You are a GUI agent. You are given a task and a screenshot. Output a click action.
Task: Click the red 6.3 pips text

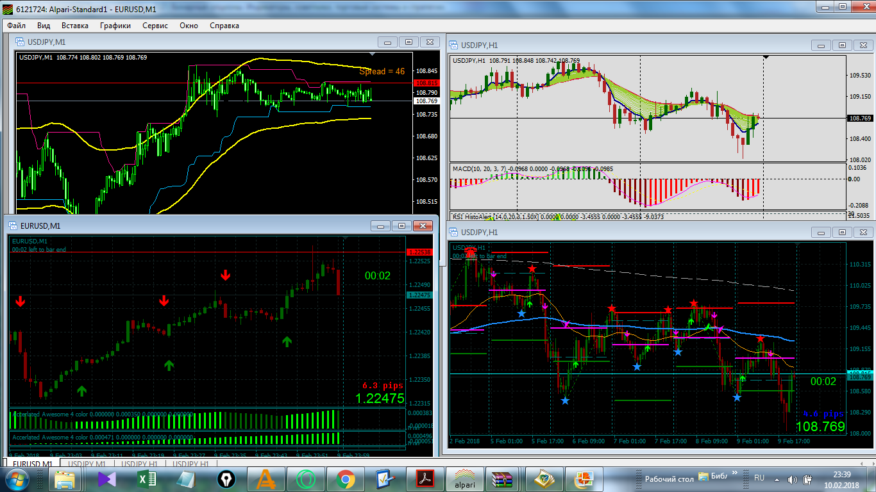[x=383, y=386]
